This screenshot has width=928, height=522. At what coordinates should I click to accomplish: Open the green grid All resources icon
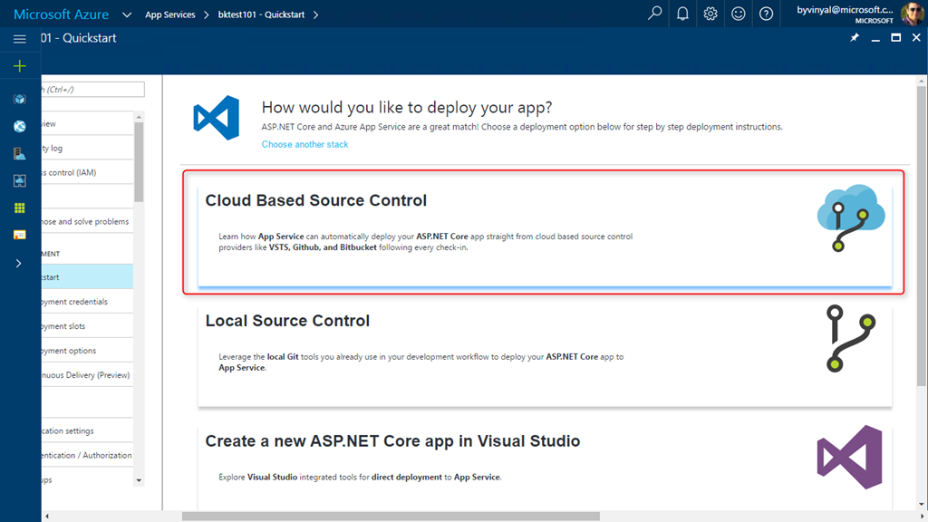tap(19, 208)
